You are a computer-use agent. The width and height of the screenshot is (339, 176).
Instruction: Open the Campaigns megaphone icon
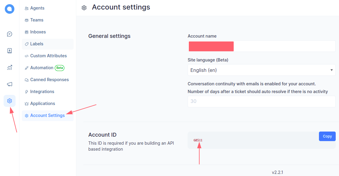[10, 84]
